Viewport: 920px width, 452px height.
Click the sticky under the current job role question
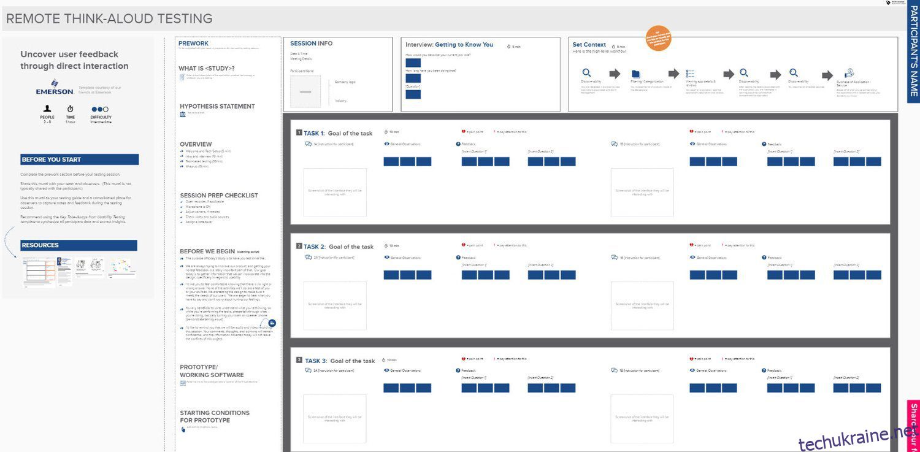[x=413, y=63]
